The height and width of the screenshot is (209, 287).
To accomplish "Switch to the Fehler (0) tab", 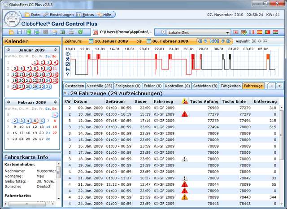I will (x=152, y=86).
